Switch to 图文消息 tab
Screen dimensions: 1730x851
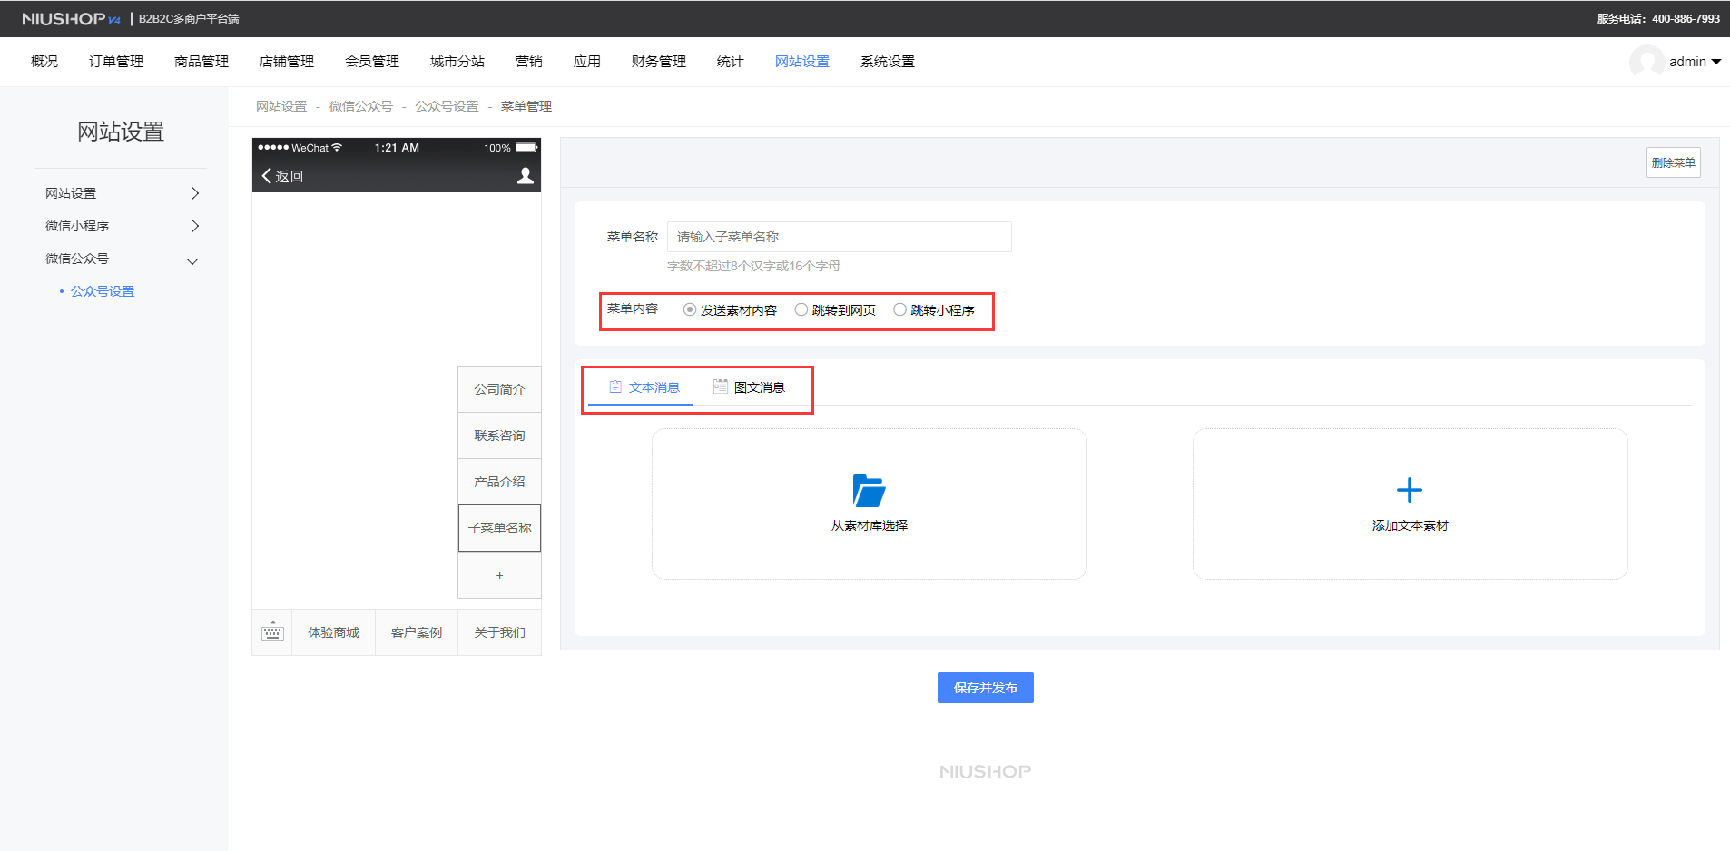click(749, 387)
